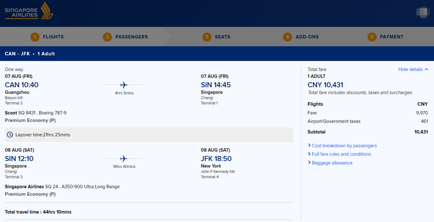Collapse fare details with Hide details
The image size is (434, 222).
click(413, 69)
